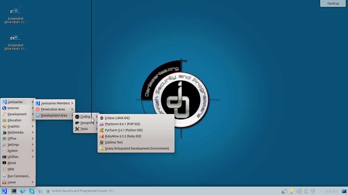Start PyCharm 3.4.1 (Python IDE)
The height and width of the screenshot is (195, 348).
pos(136,130)
